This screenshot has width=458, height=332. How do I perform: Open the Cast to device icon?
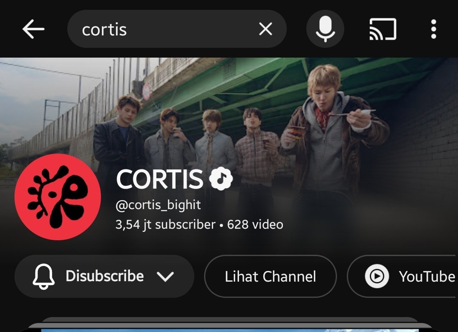coord(383,29)
